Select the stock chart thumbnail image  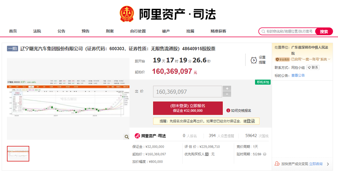18,154
